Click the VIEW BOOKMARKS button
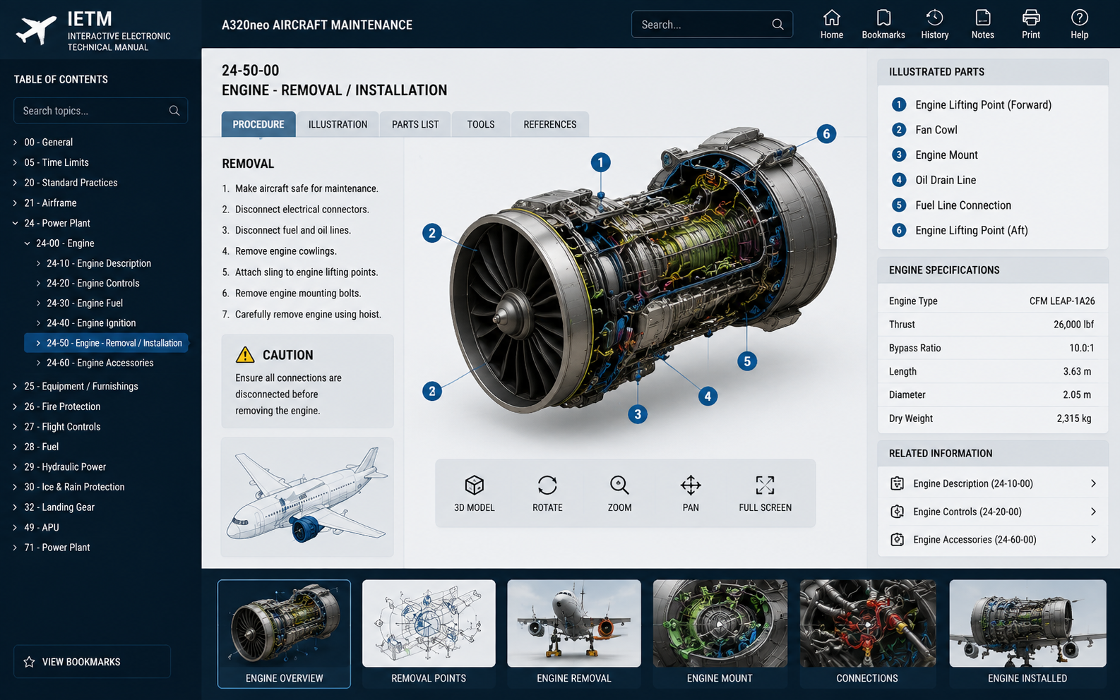Screen dimensions: 1120x700 [92, 662]
